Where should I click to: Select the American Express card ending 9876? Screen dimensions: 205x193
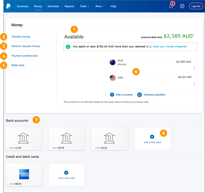click(24, 175)
